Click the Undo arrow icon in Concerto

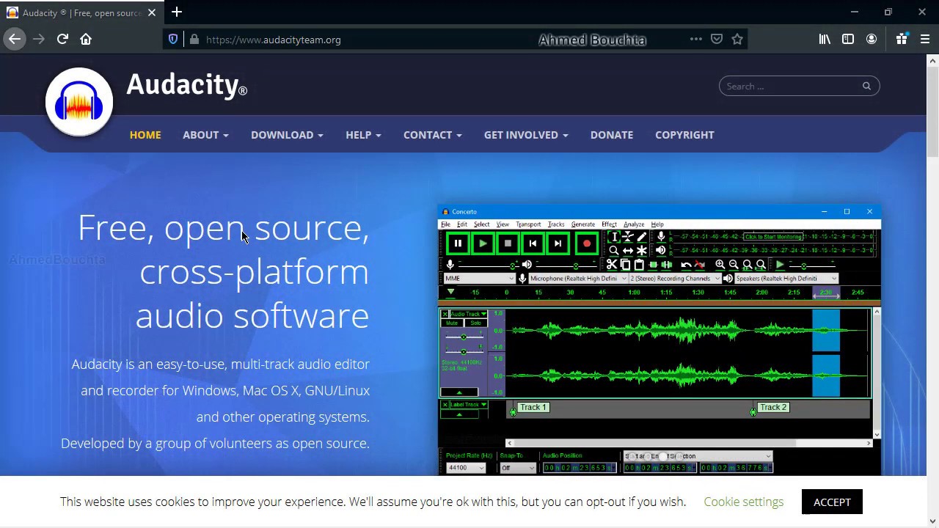click(x=686, y=265)
